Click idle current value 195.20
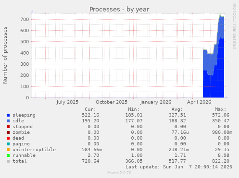 [x=90, y=121]
